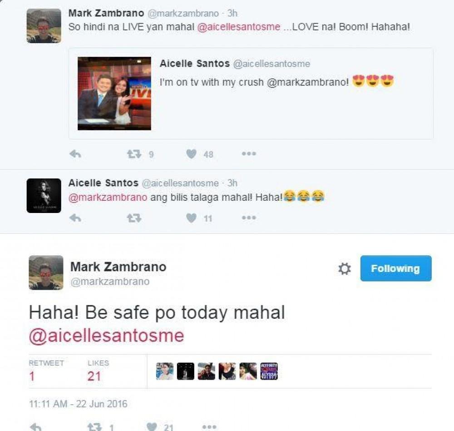Open more options on Aicelle's reply
The width and height of the screenshot is (454, 431).
[249, 218]
